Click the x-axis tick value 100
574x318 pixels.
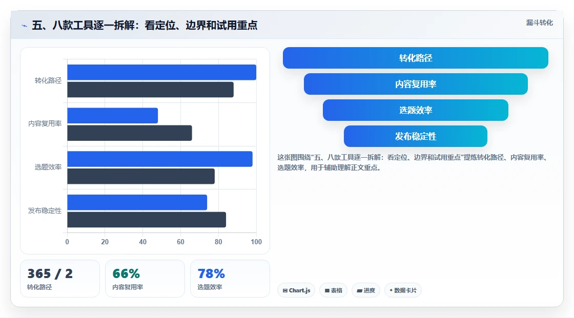point(256,242)
